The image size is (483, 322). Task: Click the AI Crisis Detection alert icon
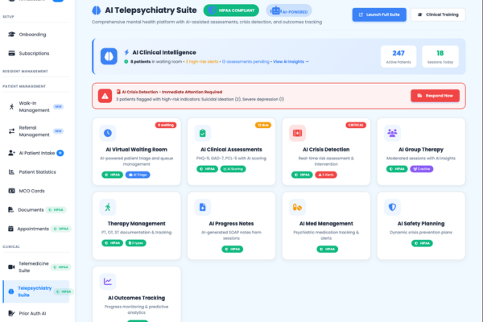(x=297, y=133)
